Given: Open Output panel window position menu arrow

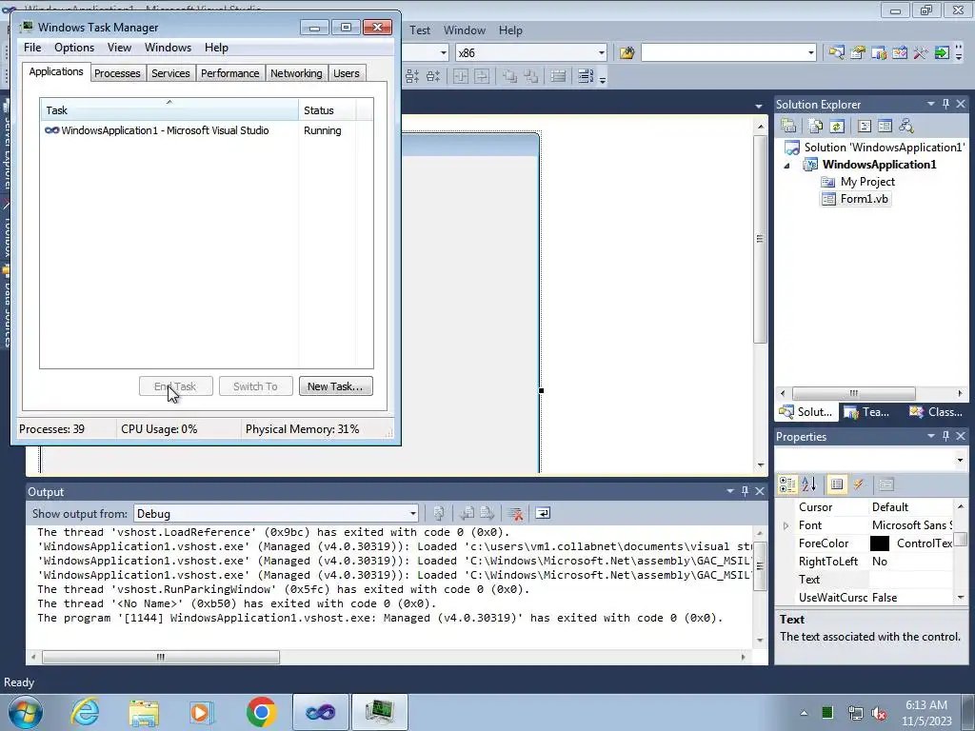Looking at the screenshot, I should 730,492.
